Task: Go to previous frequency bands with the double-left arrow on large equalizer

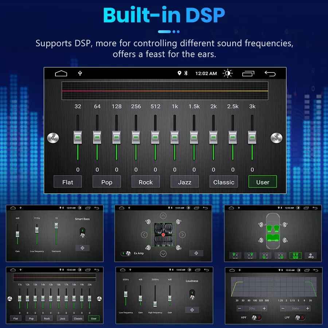Action: coord(53,138)
